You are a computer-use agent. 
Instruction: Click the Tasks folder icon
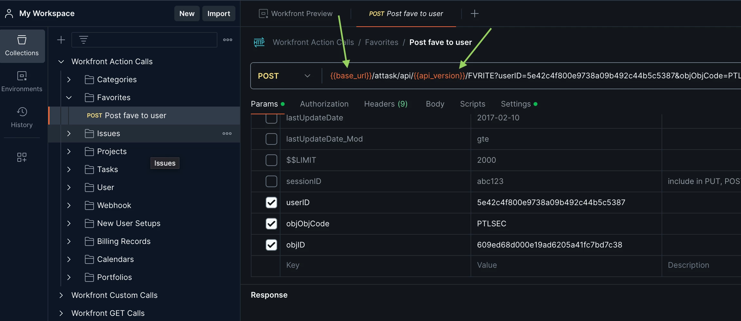click(89, 169)
